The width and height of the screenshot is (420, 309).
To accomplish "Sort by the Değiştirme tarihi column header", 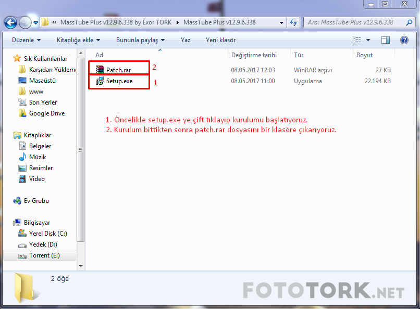I will click(254, 55).
